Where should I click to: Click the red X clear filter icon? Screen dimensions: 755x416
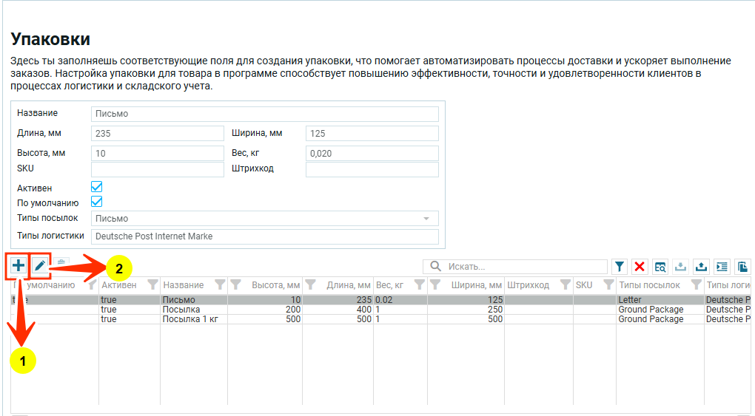pos(640,267)
